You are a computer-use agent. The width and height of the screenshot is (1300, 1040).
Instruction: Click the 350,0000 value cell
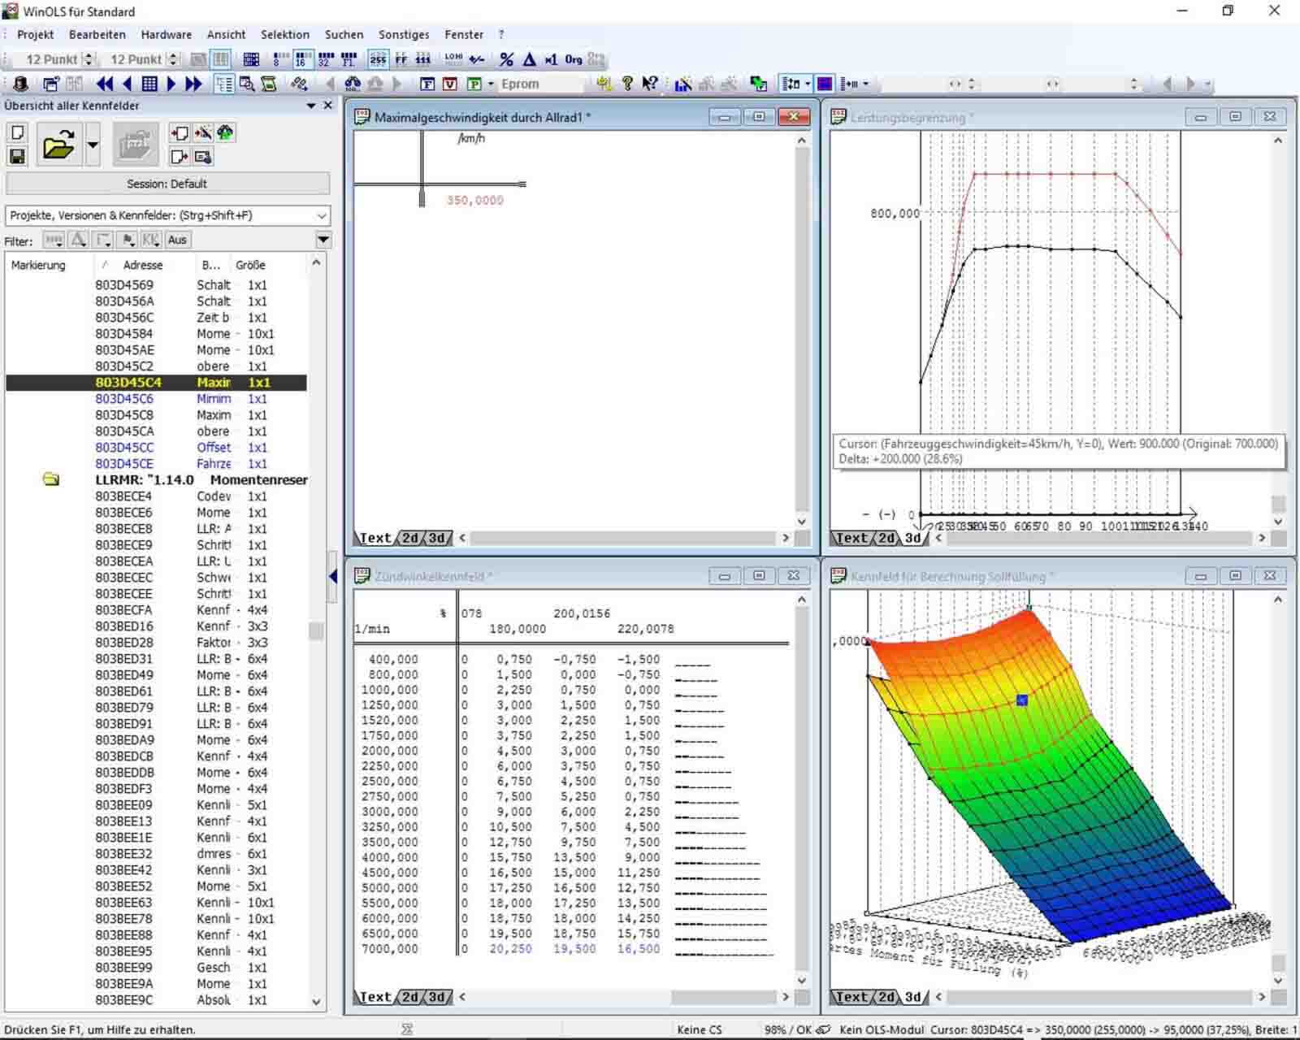(474, 201)
